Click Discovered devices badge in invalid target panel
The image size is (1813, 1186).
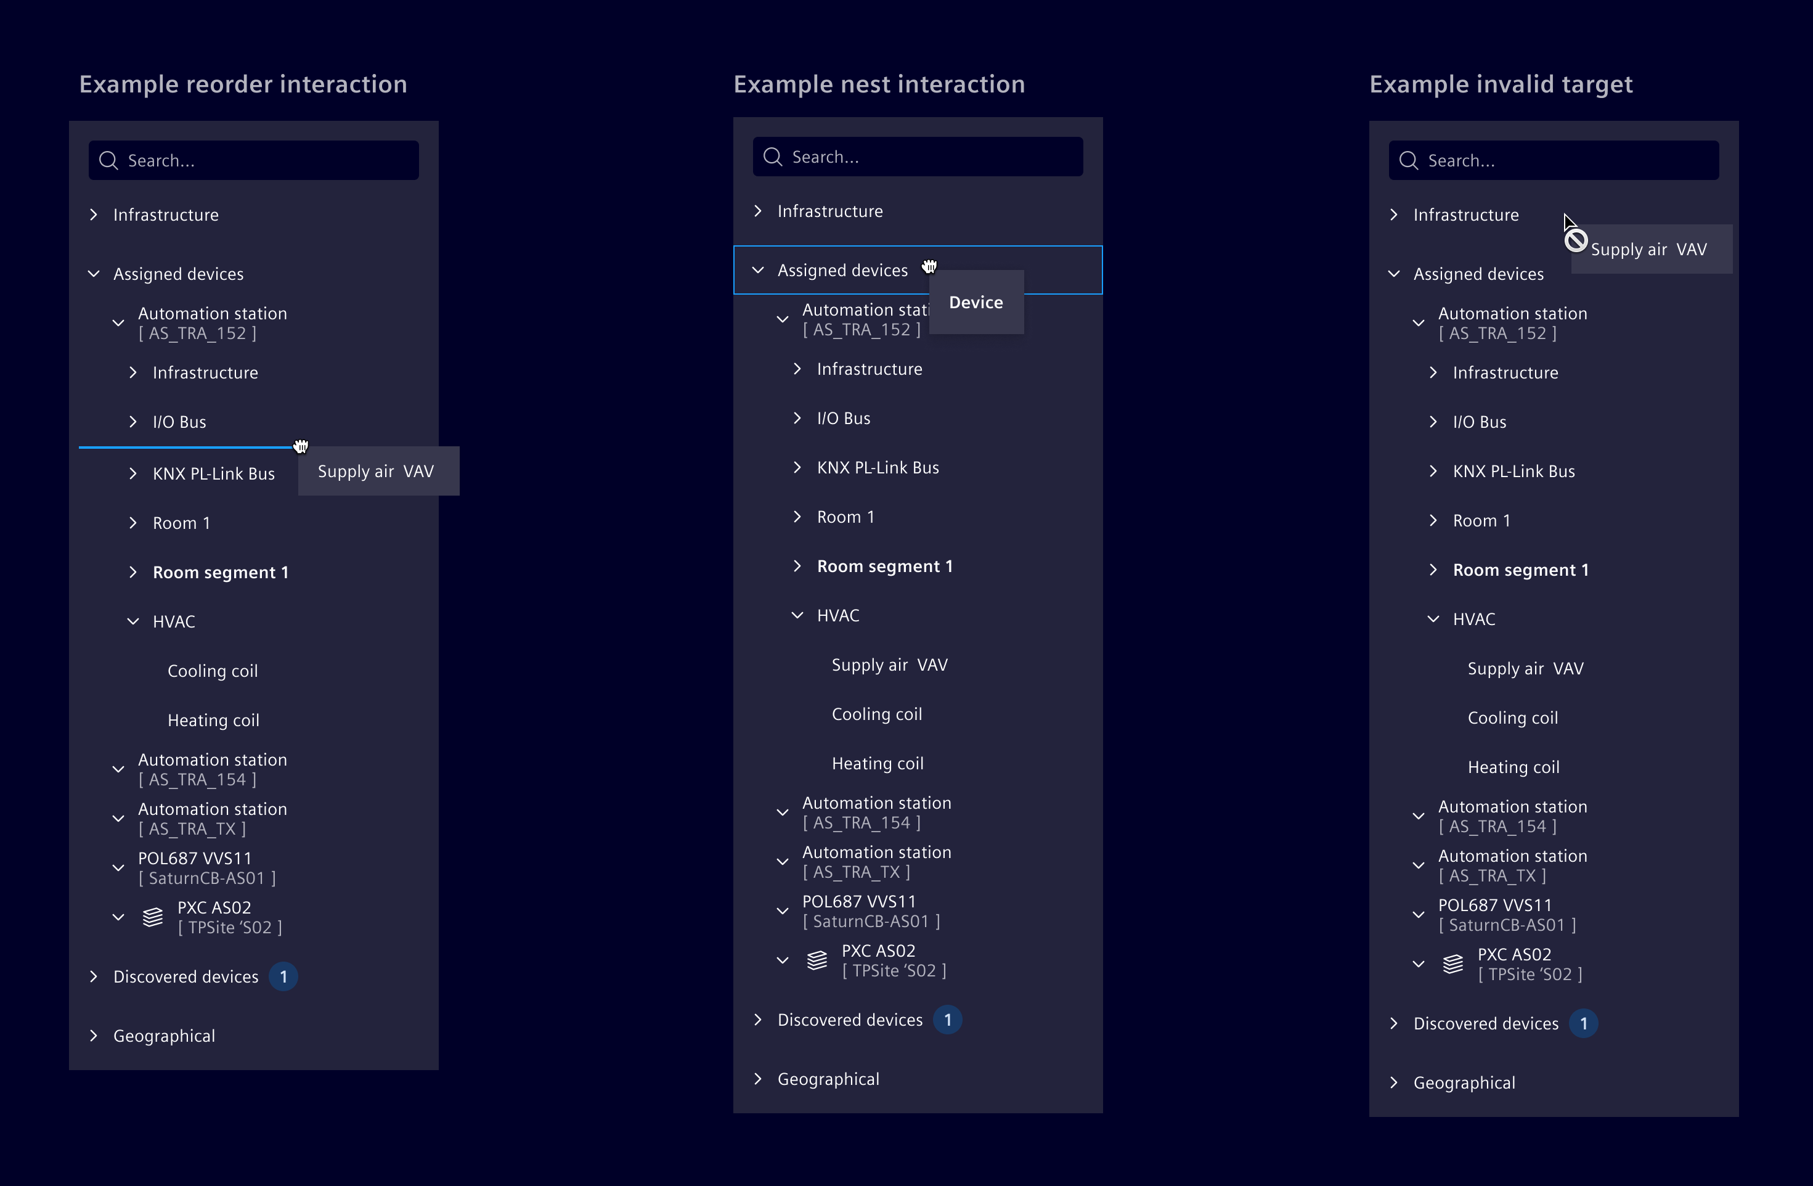coord(1583,1024)
